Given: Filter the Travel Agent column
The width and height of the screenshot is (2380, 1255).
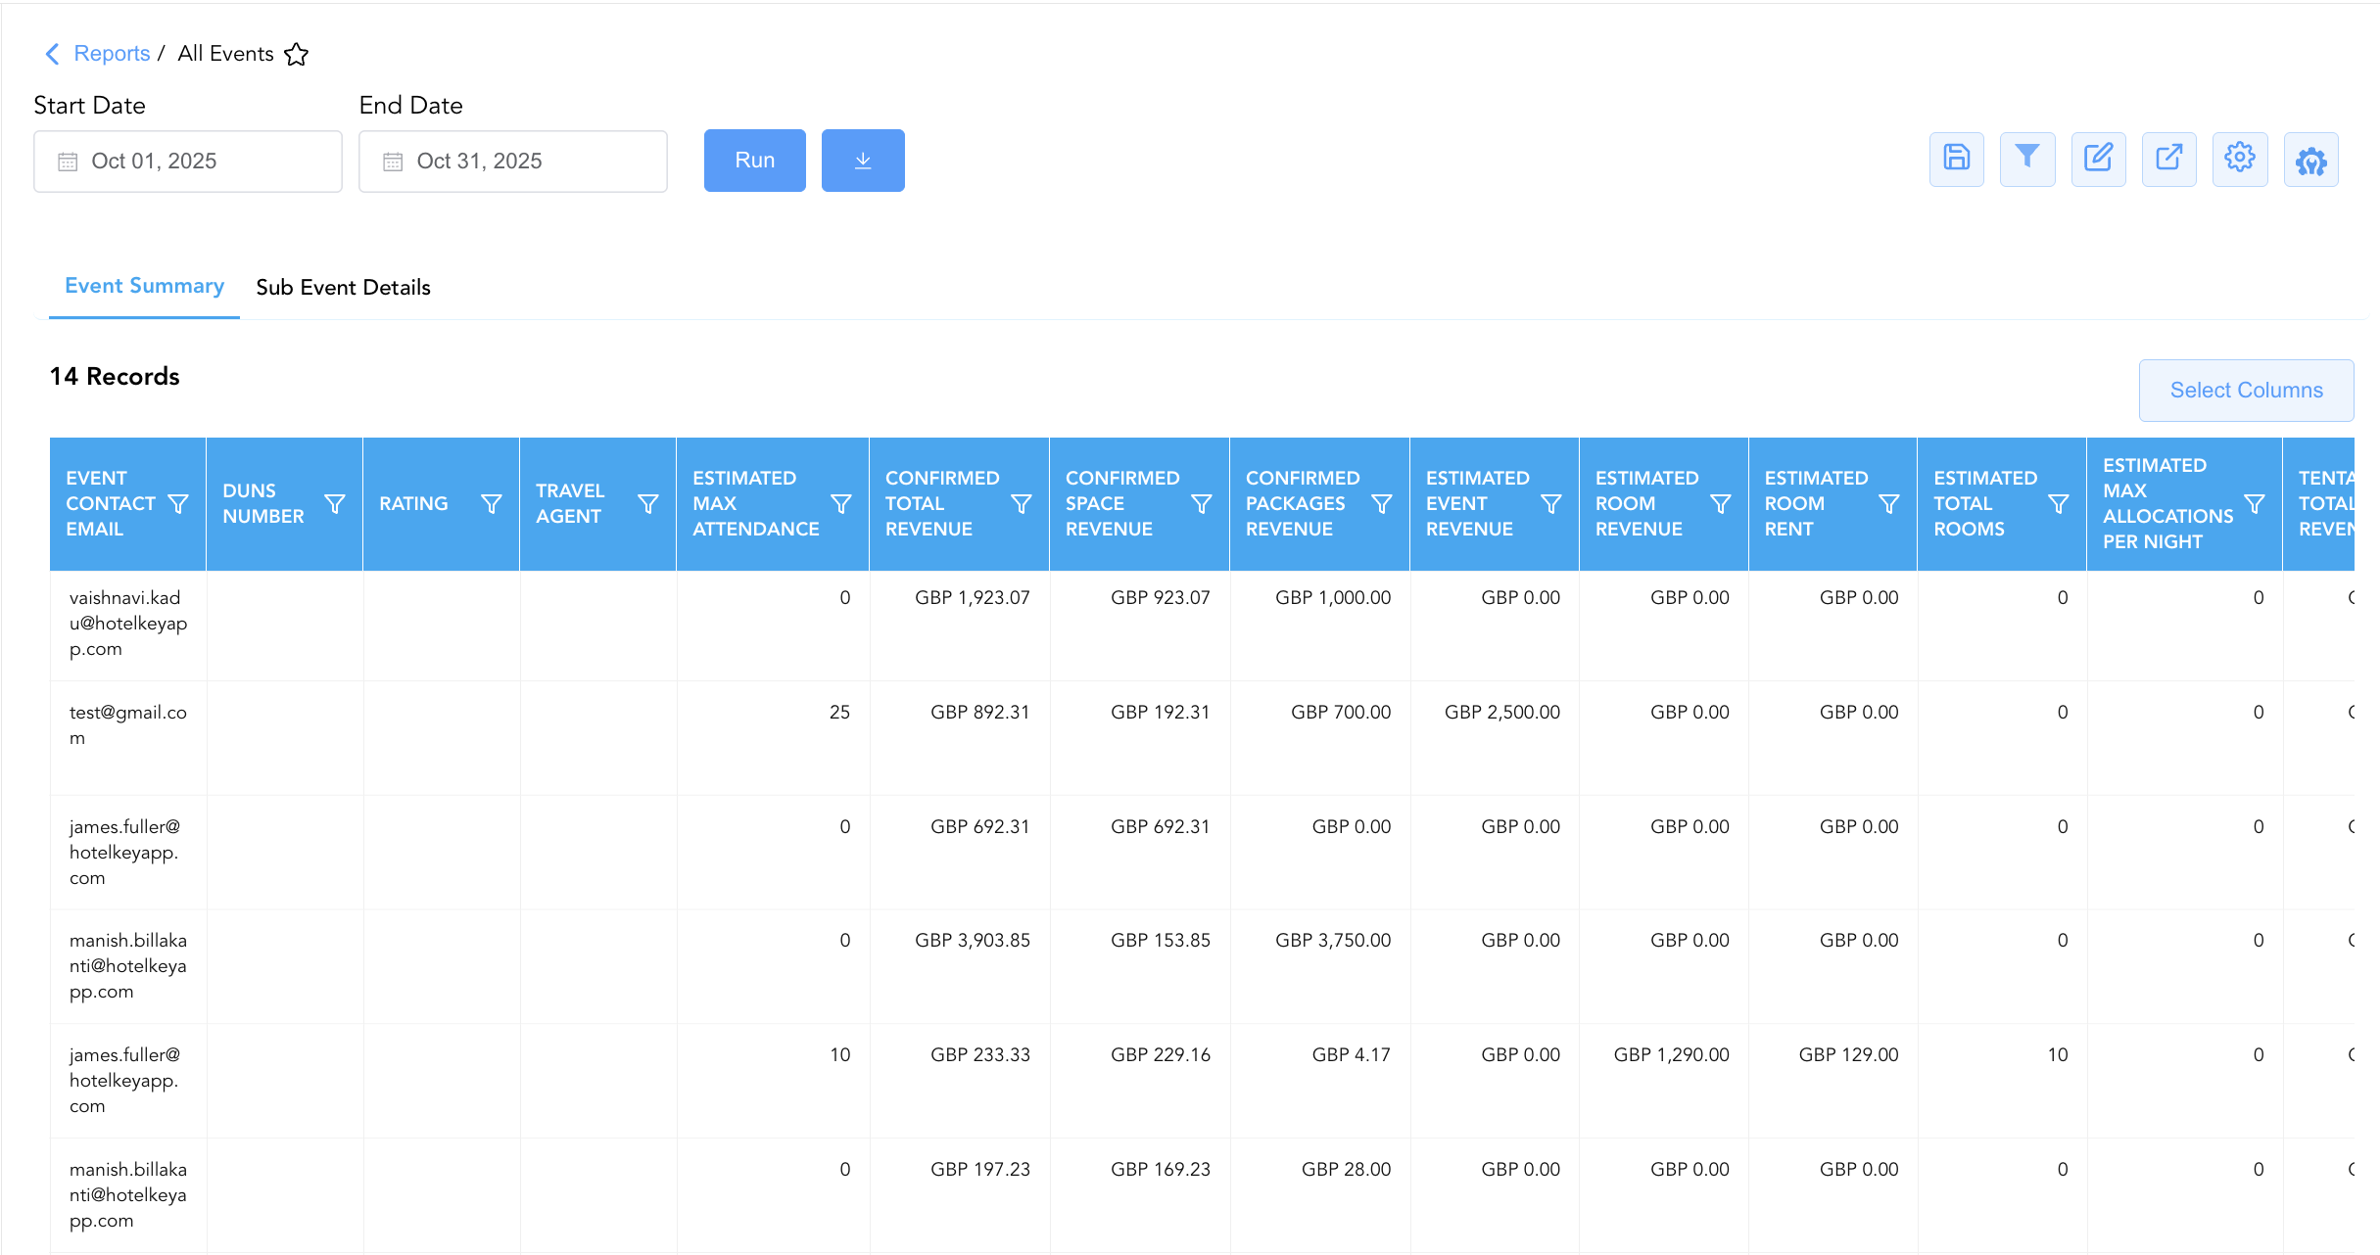Looking at the screenshot, I should coord(648,503).
